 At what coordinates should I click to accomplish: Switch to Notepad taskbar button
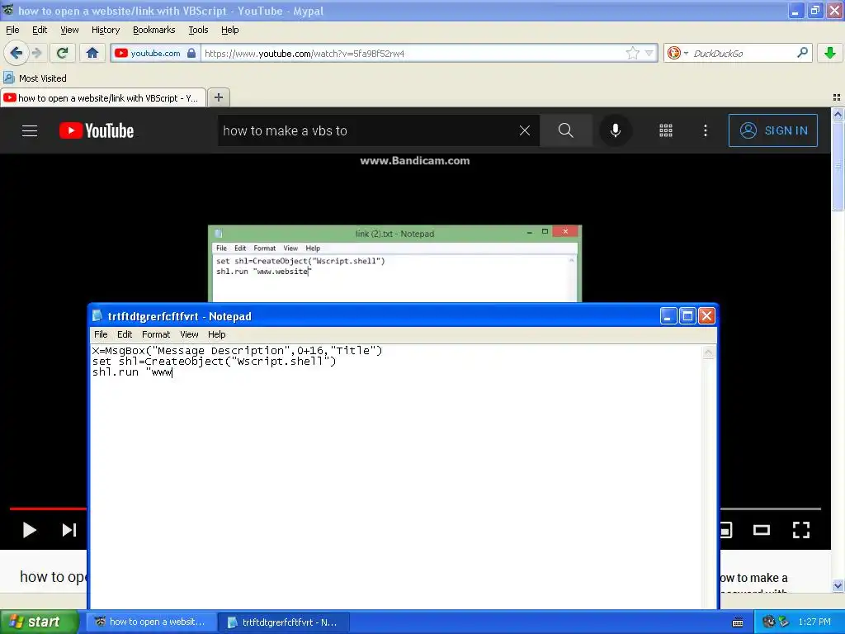point(285,622)
